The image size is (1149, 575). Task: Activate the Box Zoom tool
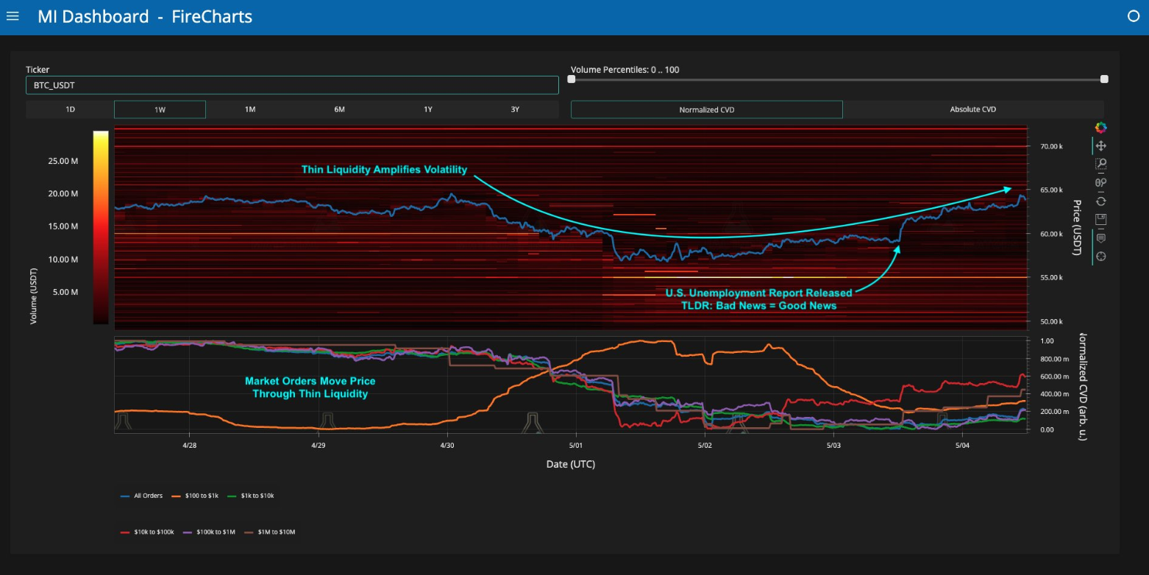point(1100,164)
